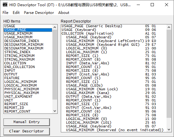Select USAGE_PAGE (LEDs) descriptor line
Screen dimensions: 174x137
(x=114, y=85)
